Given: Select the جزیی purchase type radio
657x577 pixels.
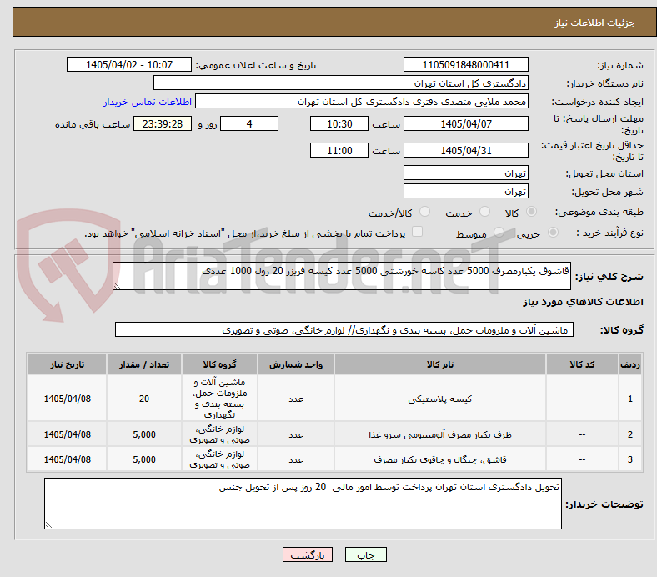Looking at the screenshot, I should (553, 232).
